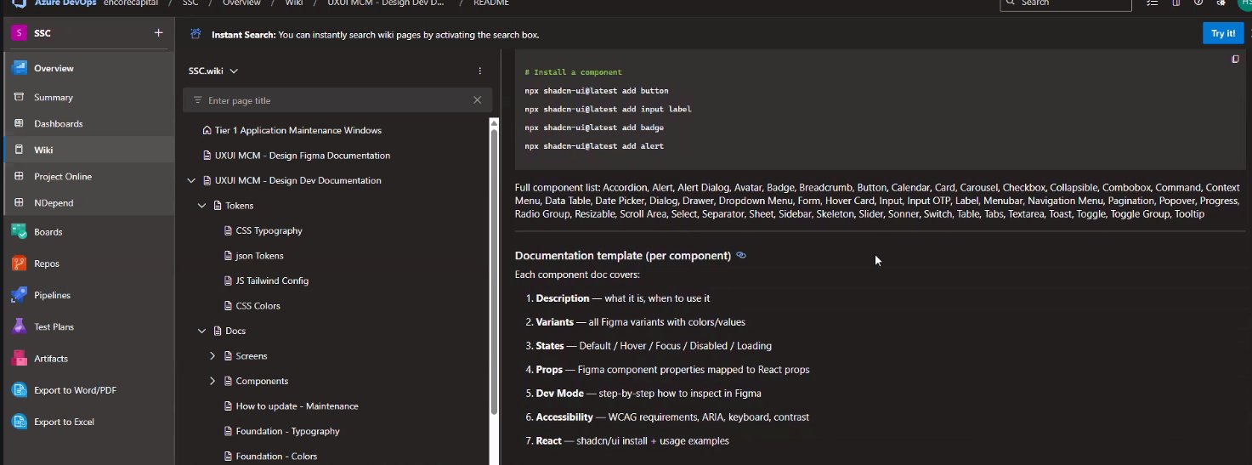
Task: Click the 'npx shadcn-ui@latest add badge' line
Action: [594, 128]
